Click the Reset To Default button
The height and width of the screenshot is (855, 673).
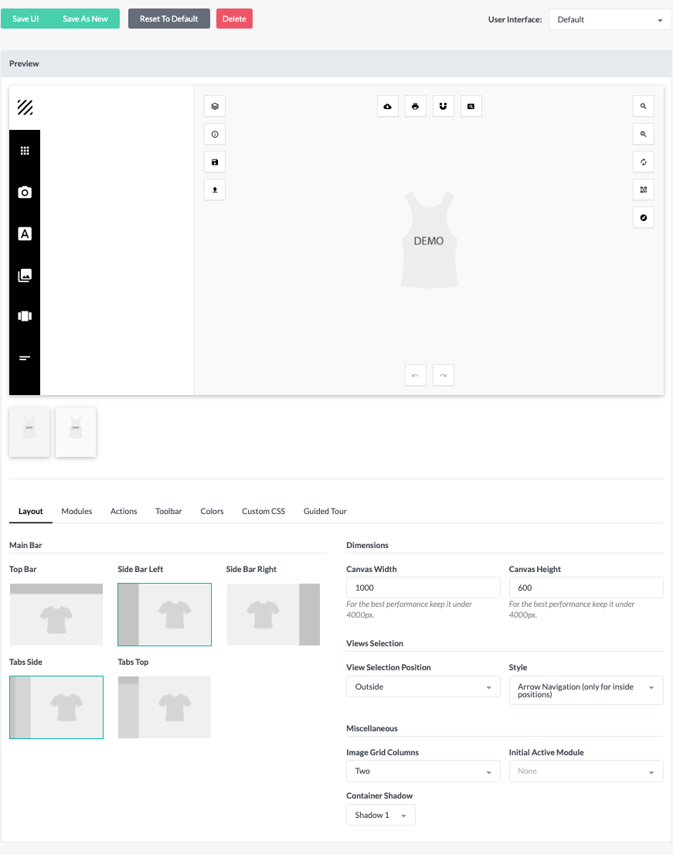168,17
